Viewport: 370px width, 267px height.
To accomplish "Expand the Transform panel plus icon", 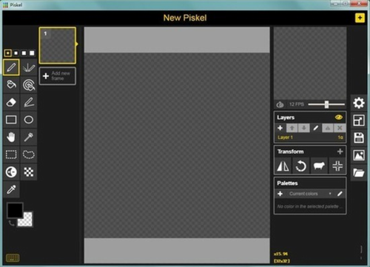I will (340, 152).
